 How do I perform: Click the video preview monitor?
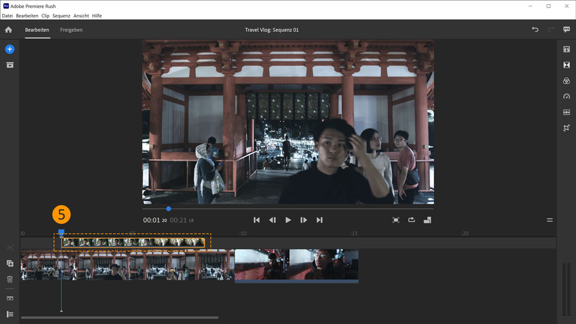(x=288, y=122)
